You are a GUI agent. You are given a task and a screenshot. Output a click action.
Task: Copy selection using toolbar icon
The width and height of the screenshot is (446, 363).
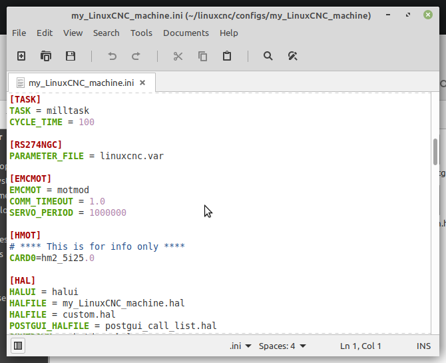pos(202,56)
